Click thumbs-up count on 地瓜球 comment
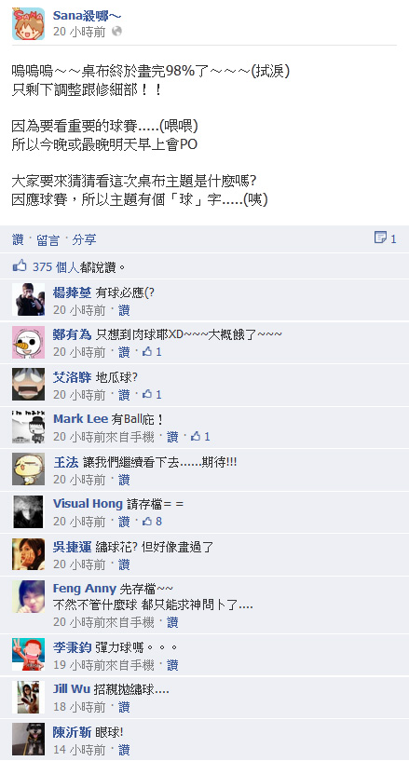409x761 pixels. click(152, 395)
